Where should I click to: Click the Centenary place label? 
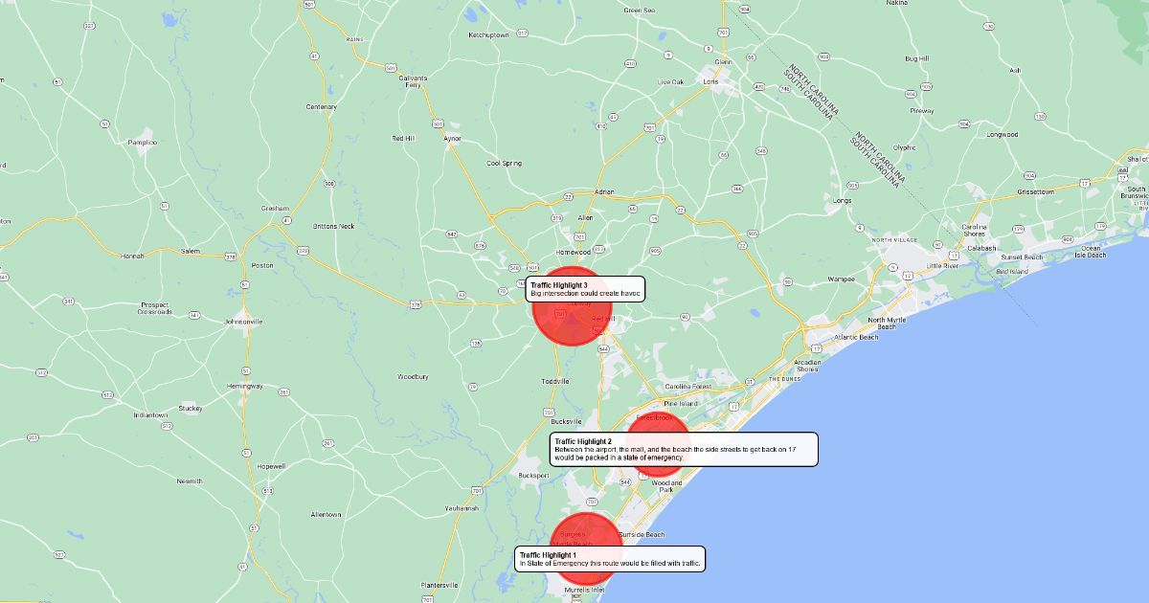coord(322,106)
